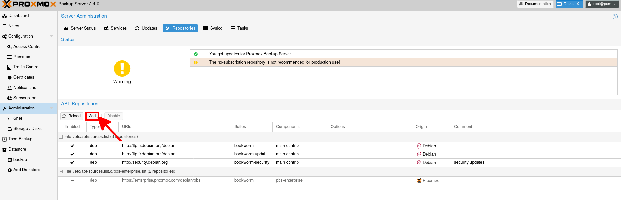This screenshot has width=621, height=200.
Task: Click the Storage / Disks drive icon
Action: click(x=10, y=129)
